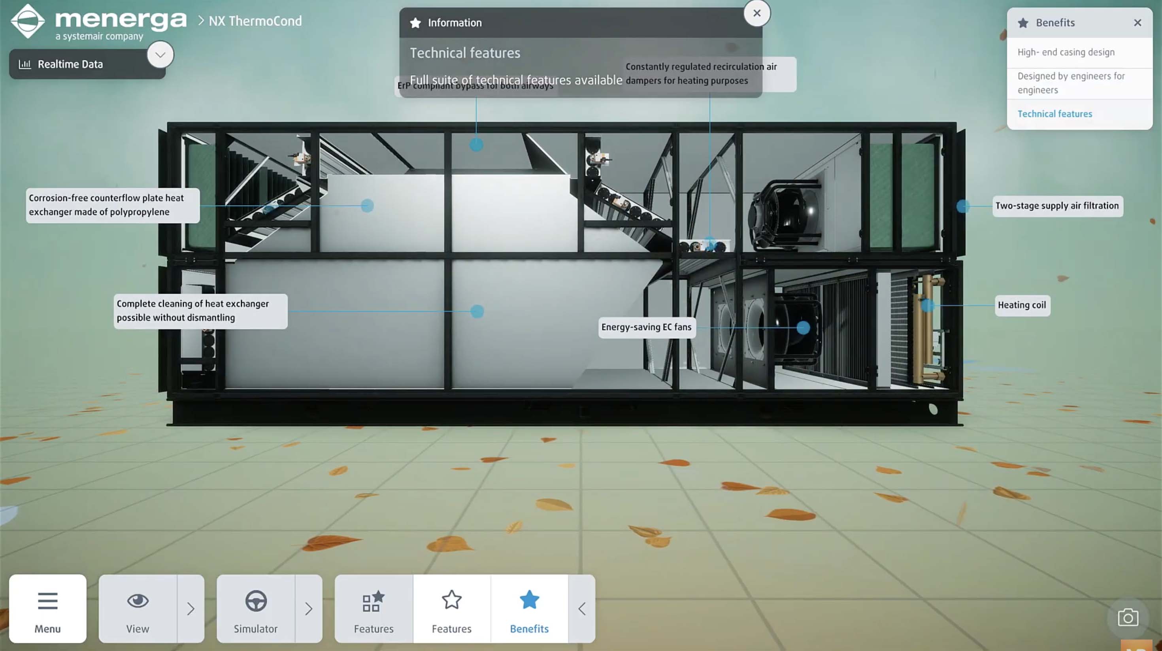This screenshot has width=1162, height=651.
Task: Click the Menerga diamond logo
Action: tap(28, 21)
